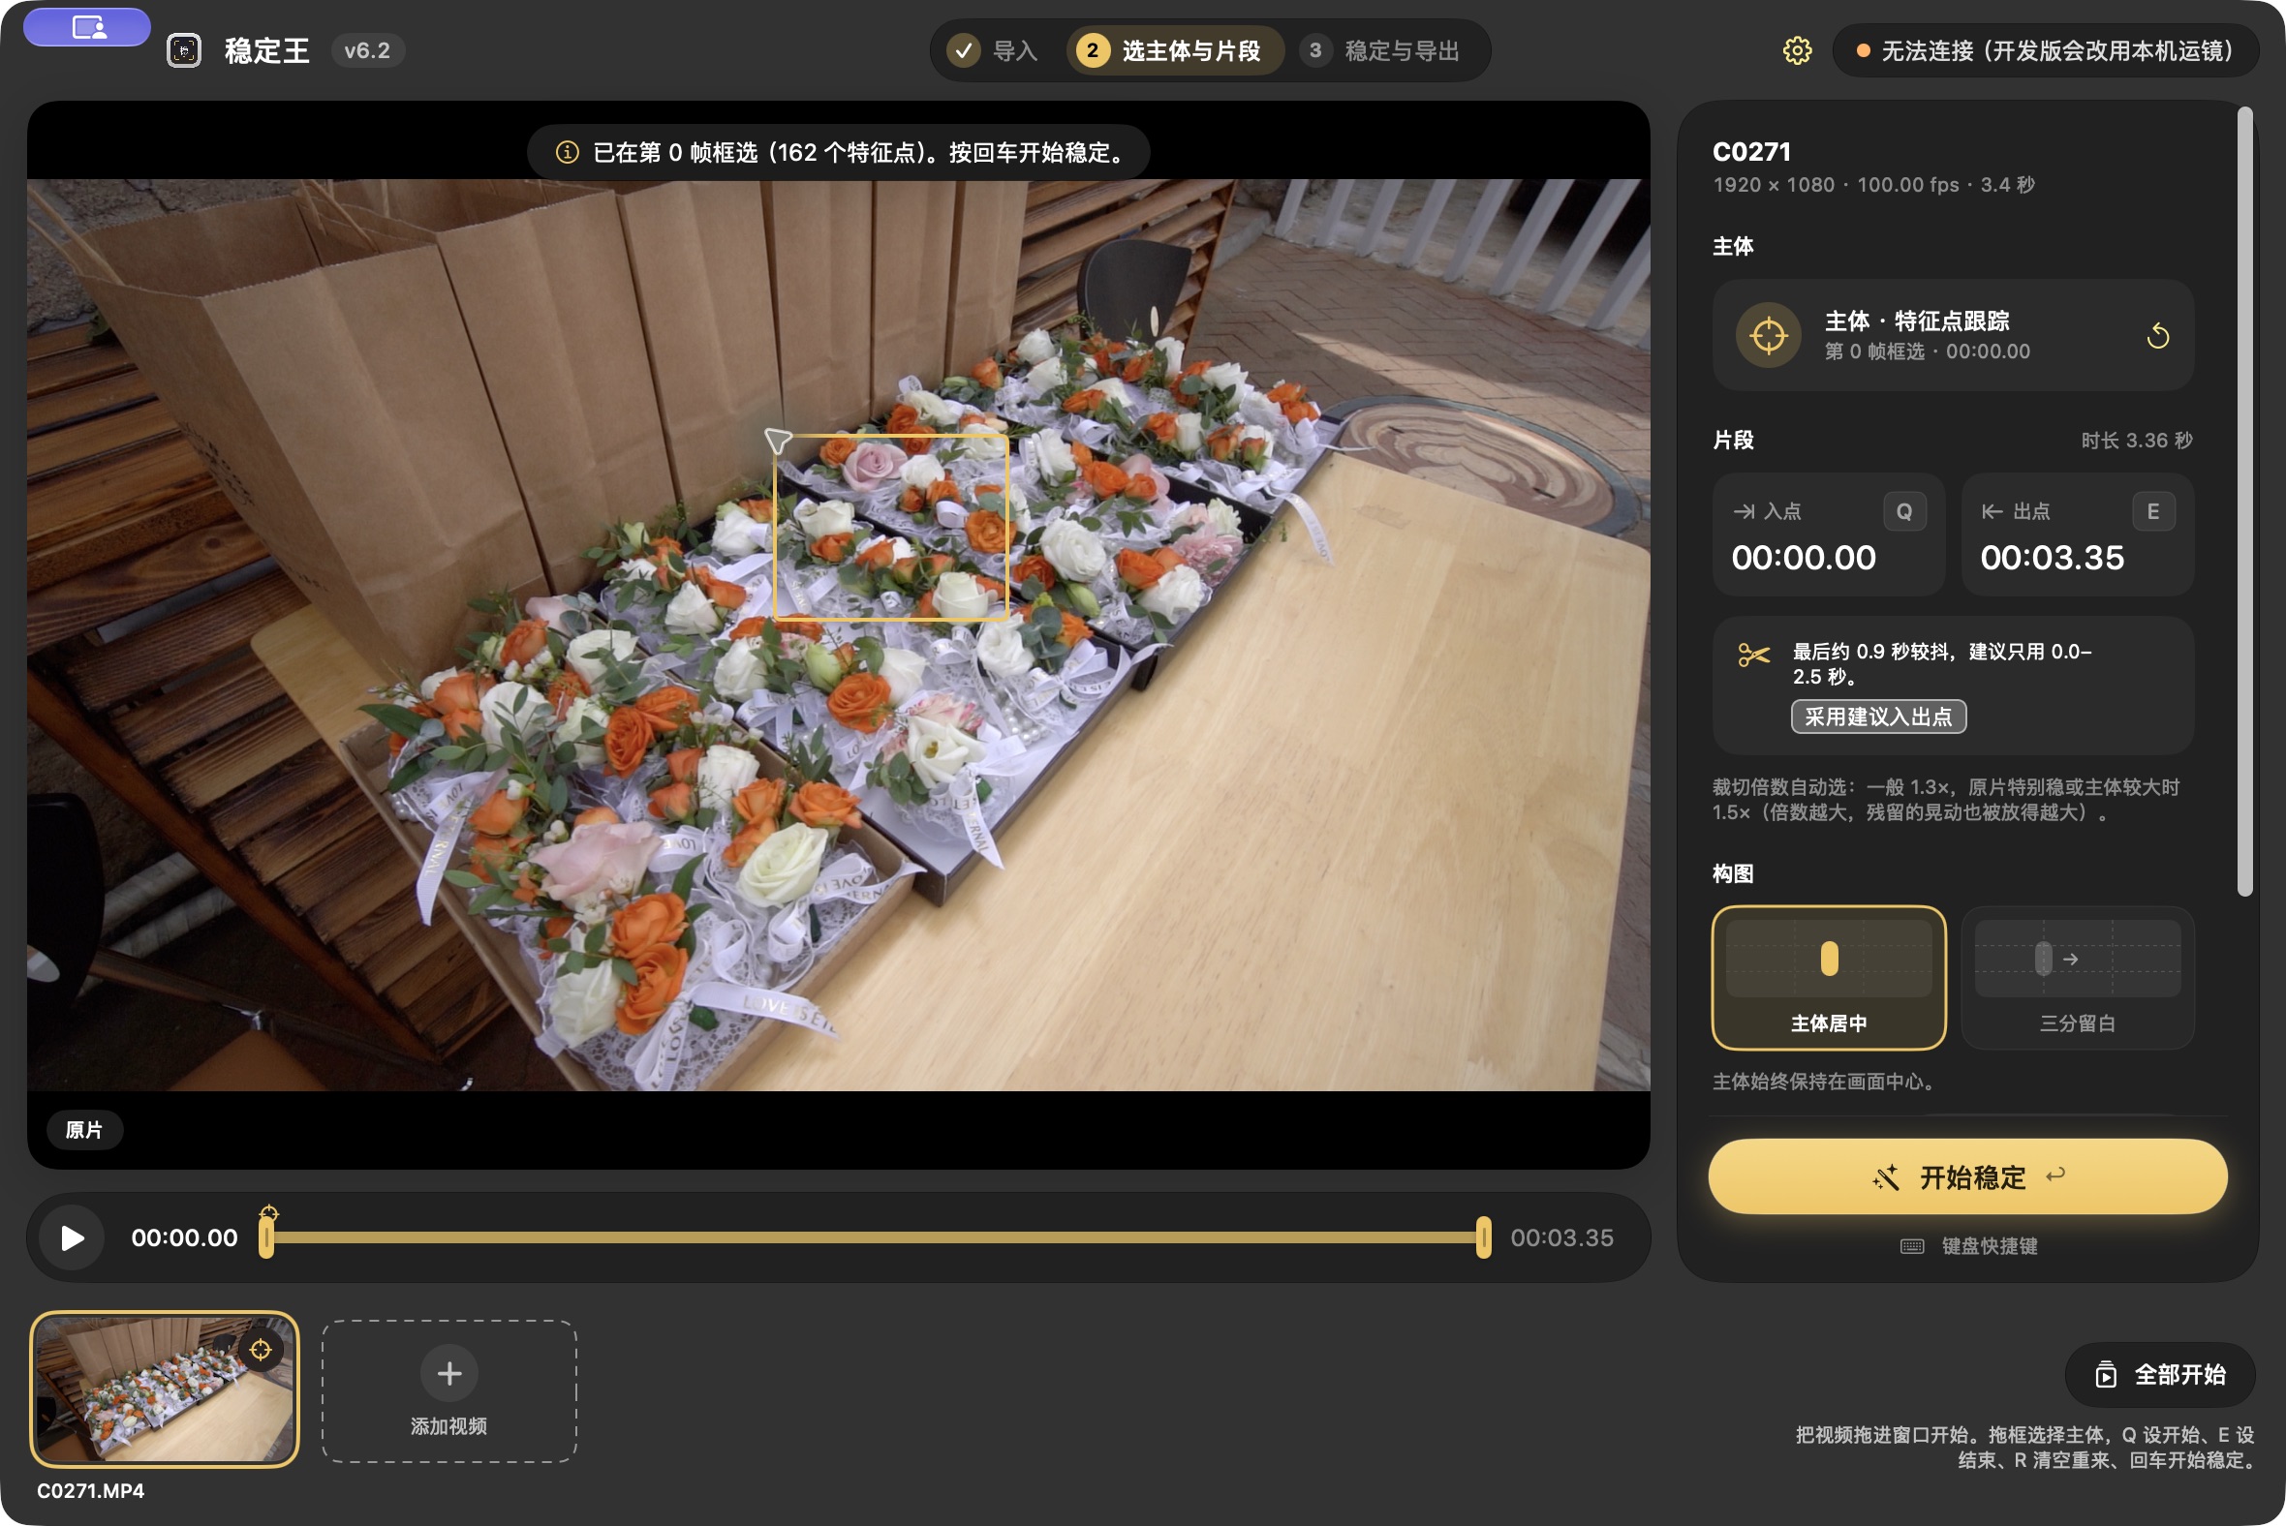2286x1526 pixels.
Task: Select the C0271.MP4 thumbnail
Action: (165, 1389)
